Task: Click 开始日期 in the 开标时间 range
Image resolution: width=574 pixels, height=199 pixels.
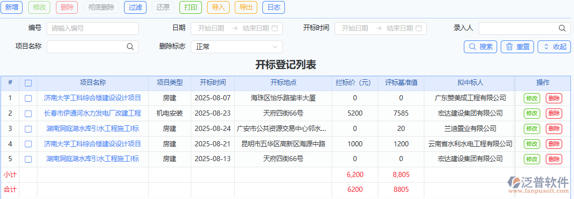Action: [x=355, y=28]
